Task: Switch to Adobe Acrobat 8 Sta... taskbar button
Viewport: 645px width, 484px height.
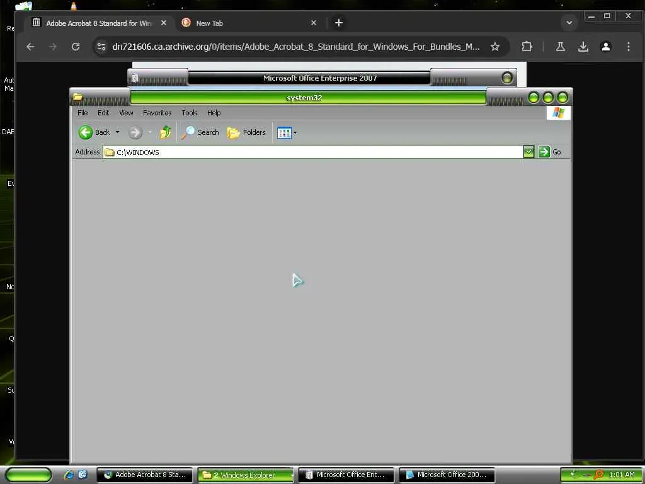Action: [x=145, y=475]
